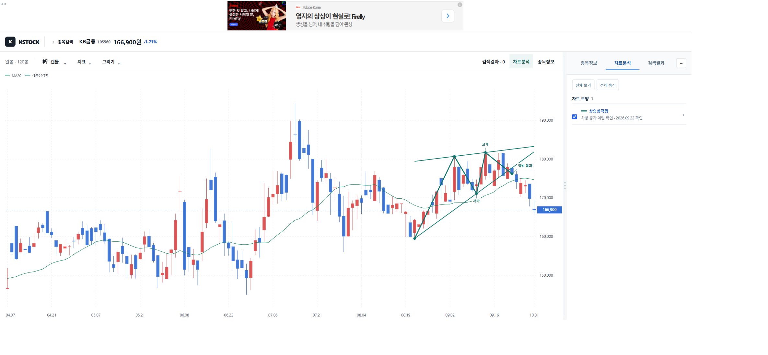Viewport: 768px width, 355px height.
Task: Click the 10.01 date axis label
Action: click(534, 315)
